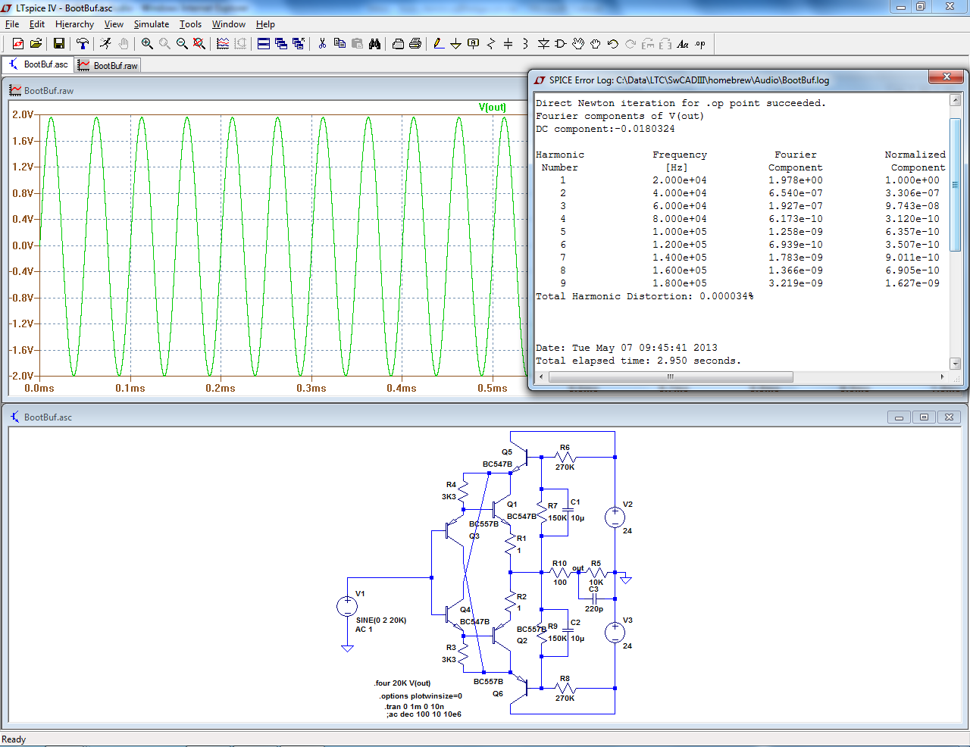This screenshot has width=970, height=747.
Task: Place a Resistor component
Action: tap(491, 44)
